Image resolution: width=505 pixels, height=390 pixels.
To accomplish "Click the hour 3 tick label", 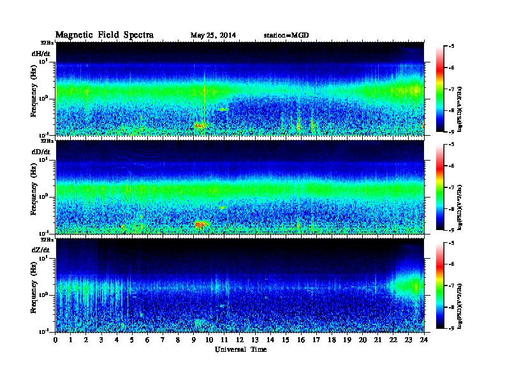I will pyautogui.click(x=101, y=340).
